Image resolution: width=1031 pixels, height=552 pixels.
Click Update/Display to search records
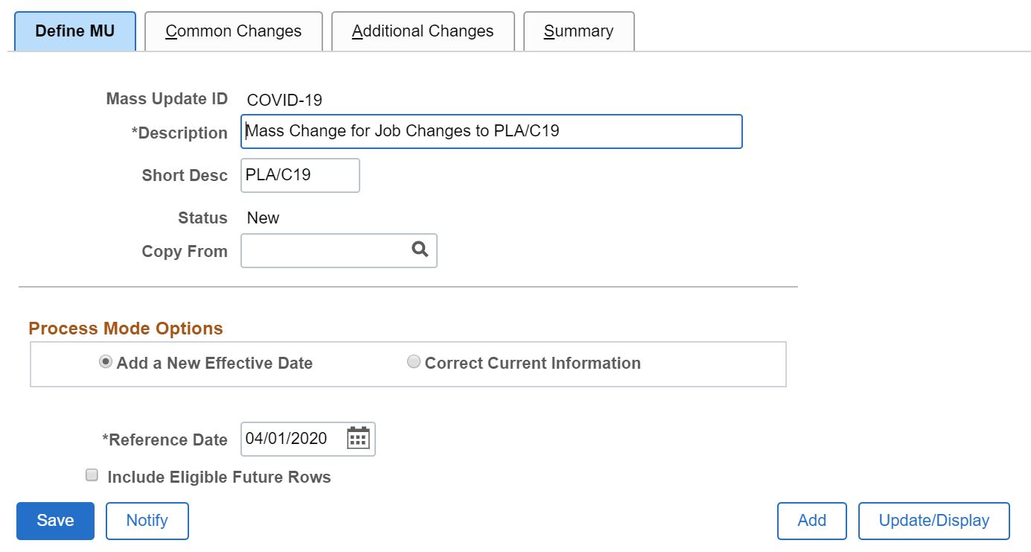point(934,520)
